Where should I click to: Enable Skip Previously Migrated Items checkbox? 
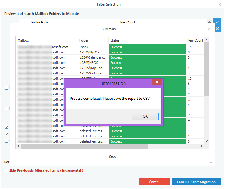pyautogui.click(x=6, y=170)
